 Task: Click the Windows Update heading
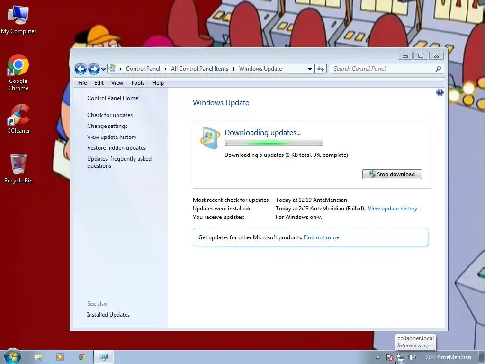pyautogui.click(x=221, y=103)
